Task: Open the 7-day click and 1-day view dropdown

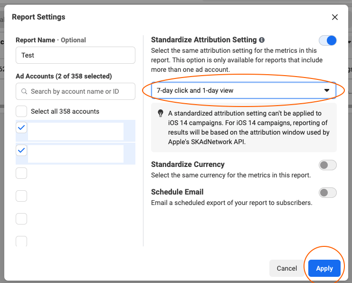Action: pos(244,90)
